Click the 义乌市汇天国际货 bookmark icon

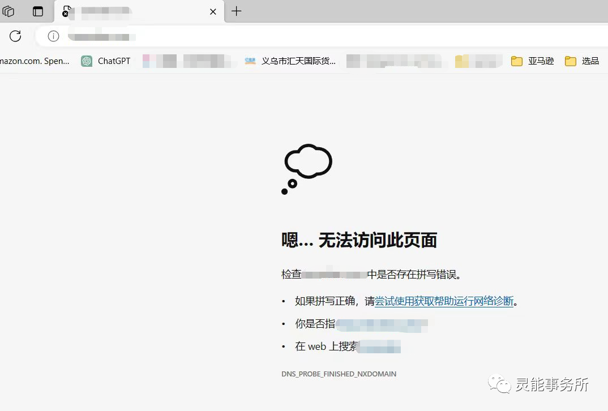(x=250, y=61)
